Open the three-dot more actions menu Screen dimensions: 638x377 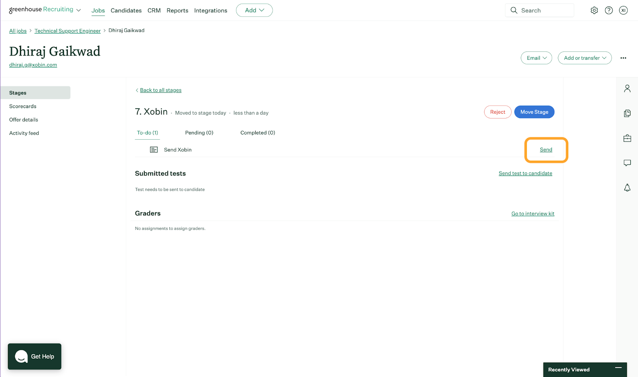tap(623, 58)
